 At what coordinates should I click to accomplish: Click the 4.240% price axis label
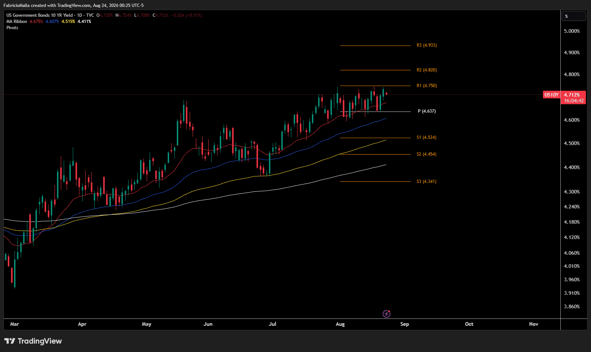[x=572, y=207]
